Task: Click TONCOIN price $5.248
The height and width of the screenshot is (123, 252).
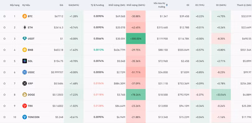Action: click(59, 117)
